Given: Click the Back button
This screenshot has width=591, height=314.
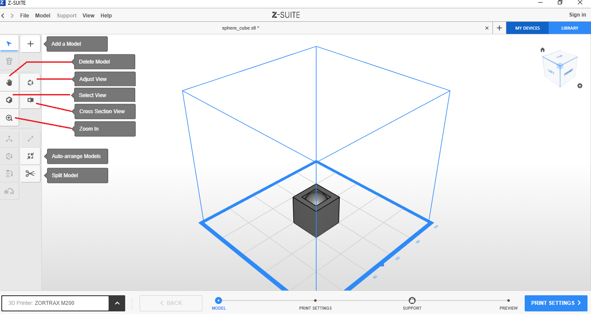Looking at the screenshot, I should tap(171, 303).
